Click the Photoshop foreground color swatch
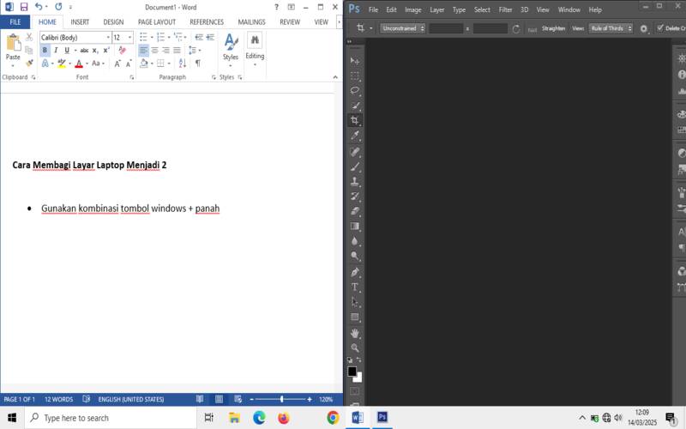 [x=352, y=372]
